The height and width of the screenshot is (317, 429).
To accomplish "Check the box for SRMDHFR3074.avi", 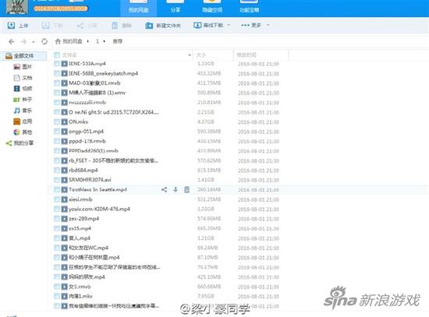I will pyautogui.click(x=57, y=180).
